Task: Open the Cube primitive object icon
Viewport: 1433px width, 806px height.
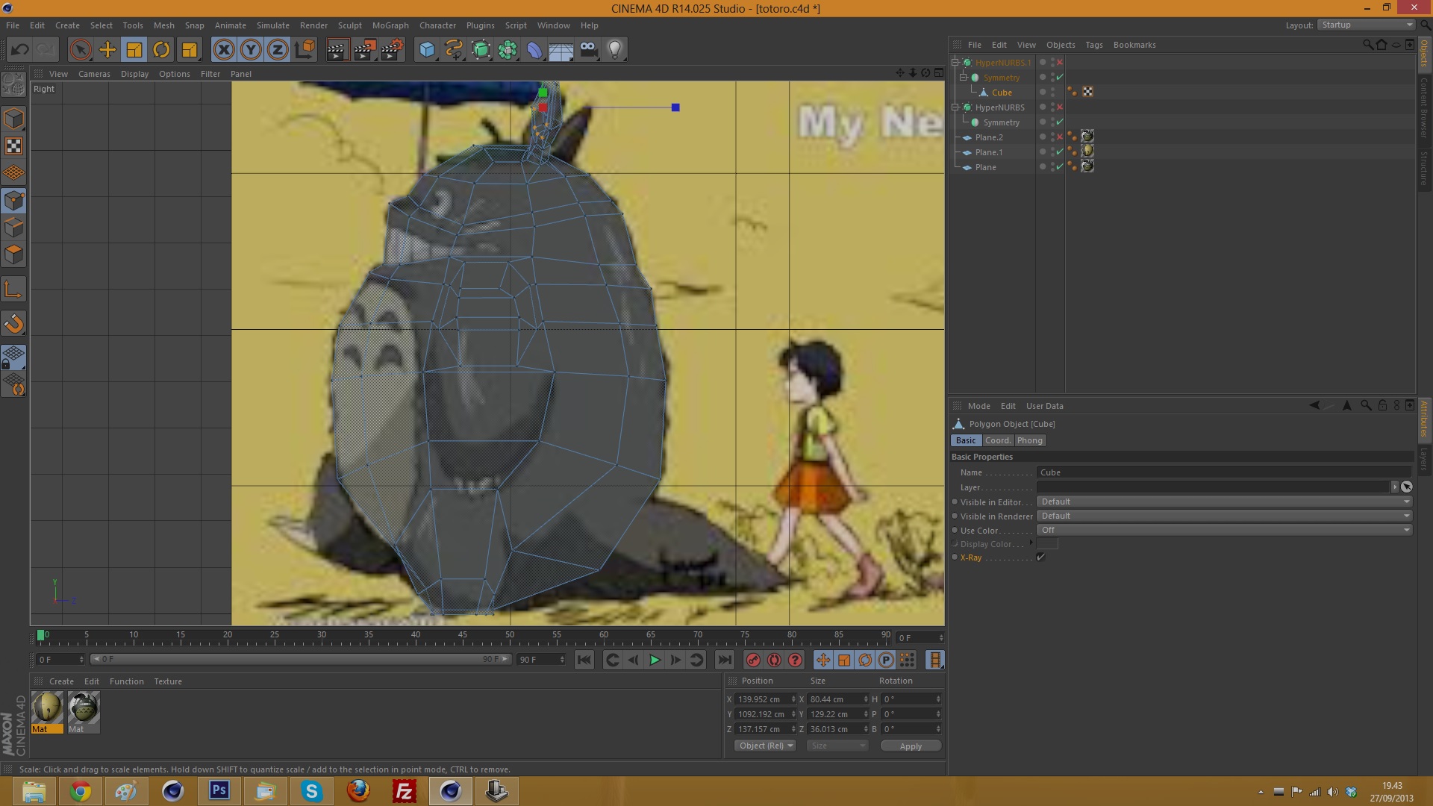Action: [x=427, y=50]
